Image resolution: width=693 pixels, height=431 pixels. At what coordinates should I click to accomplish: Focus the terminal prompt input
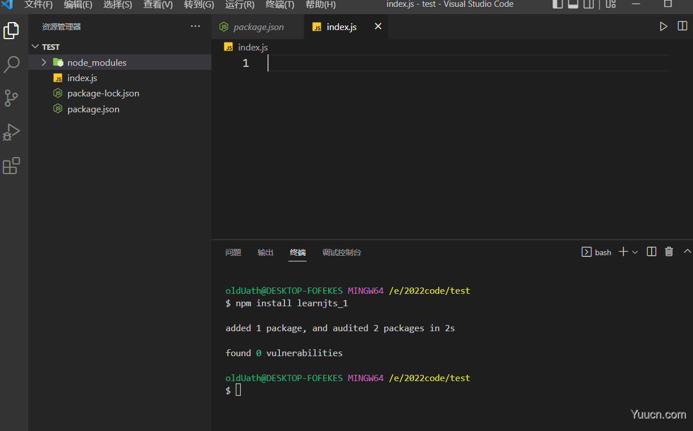(x=238, y=390)
